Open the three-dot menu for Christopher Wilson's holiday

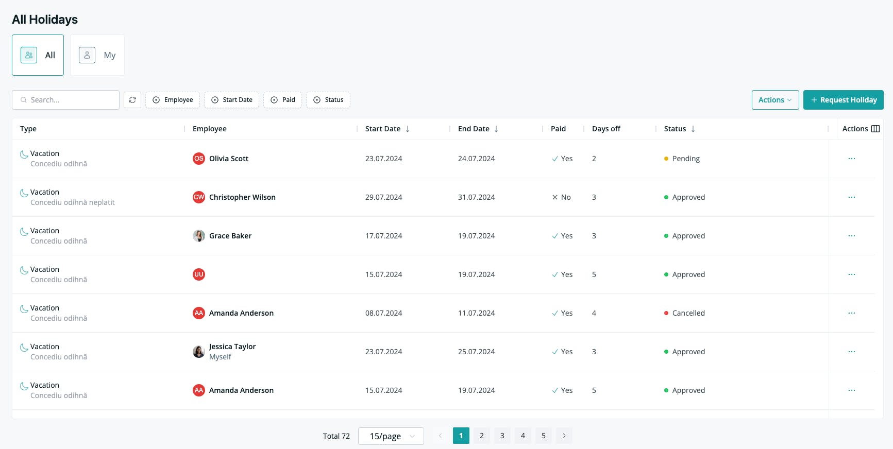[x=852, y=197]
